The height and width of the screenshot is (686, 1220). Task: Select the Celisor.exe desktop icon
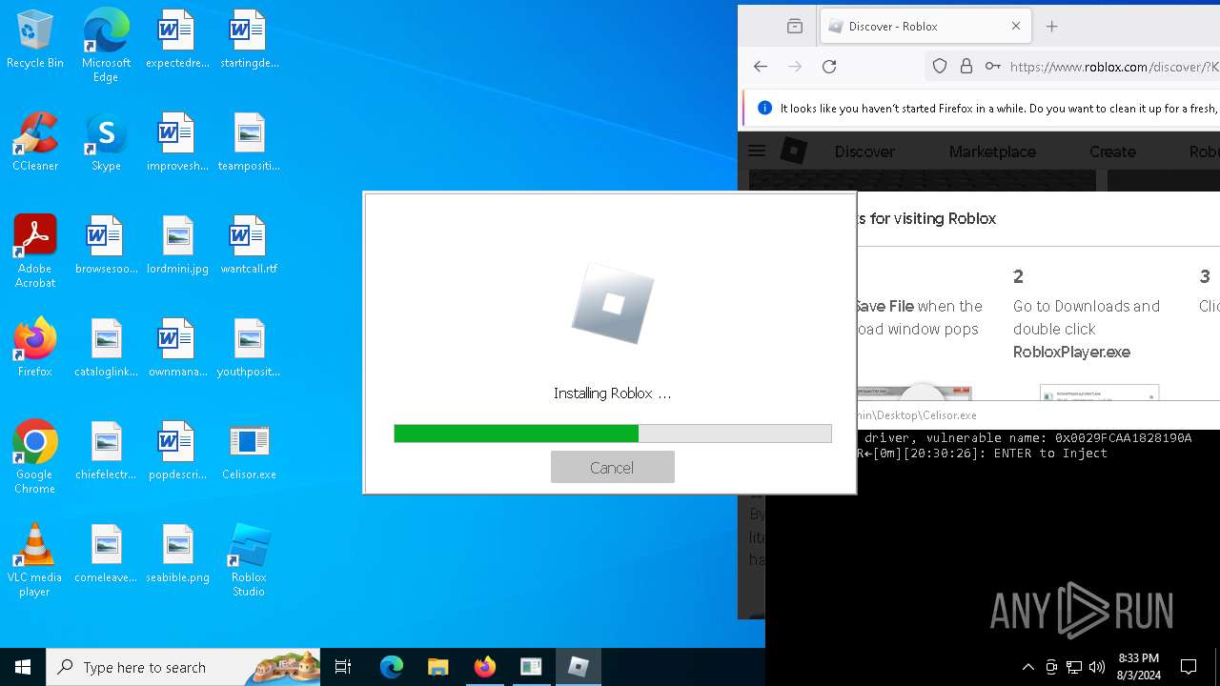249,451
